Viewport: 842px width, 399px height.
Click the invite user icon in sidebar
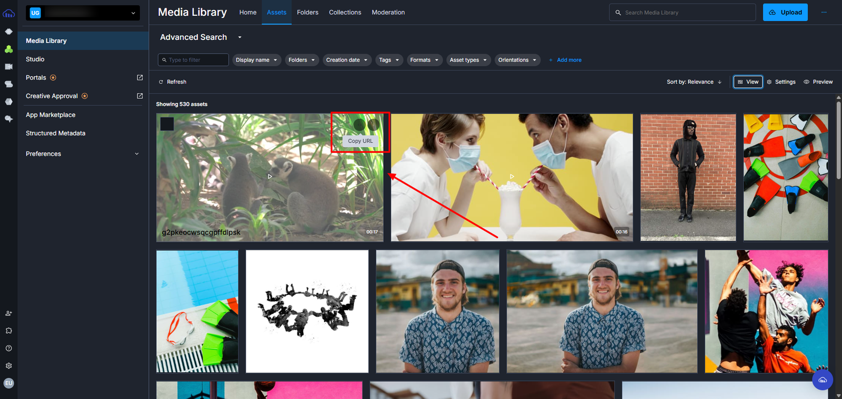coord(8,313)
